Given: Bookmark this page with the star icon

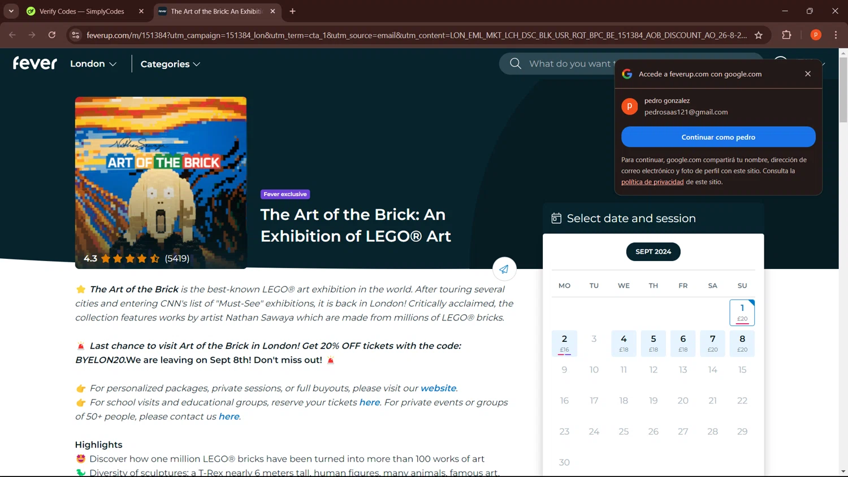Looking at the screenshot, I should pos(759,35).
